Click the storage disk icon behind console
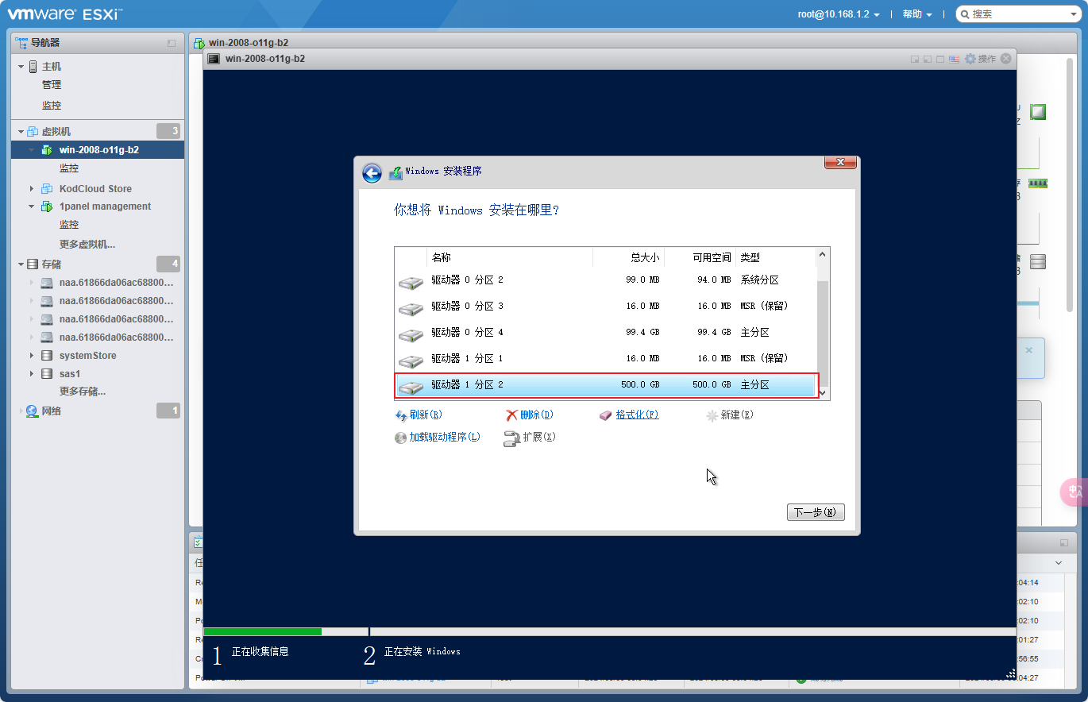The width and height of the screenshot is (1088, 702). (x=1038, y=261)
